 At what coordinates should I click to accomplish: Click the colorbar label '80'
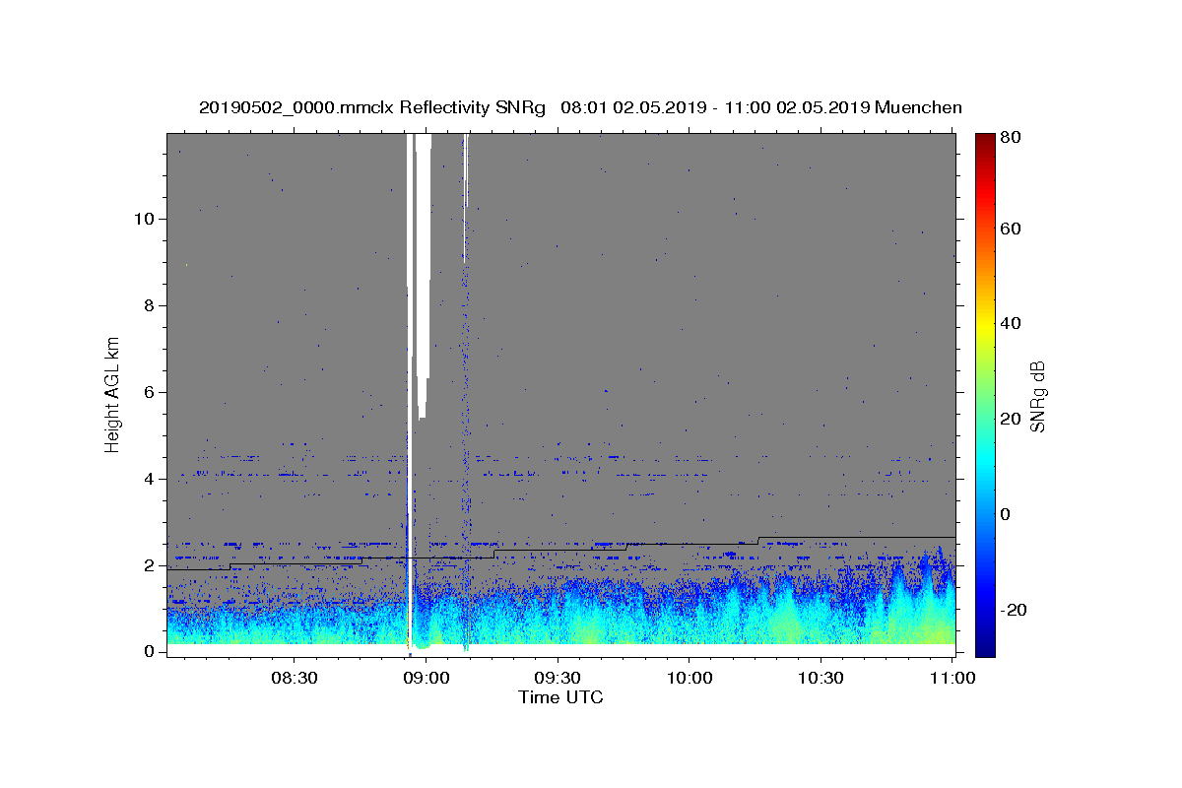point(1012,138)
